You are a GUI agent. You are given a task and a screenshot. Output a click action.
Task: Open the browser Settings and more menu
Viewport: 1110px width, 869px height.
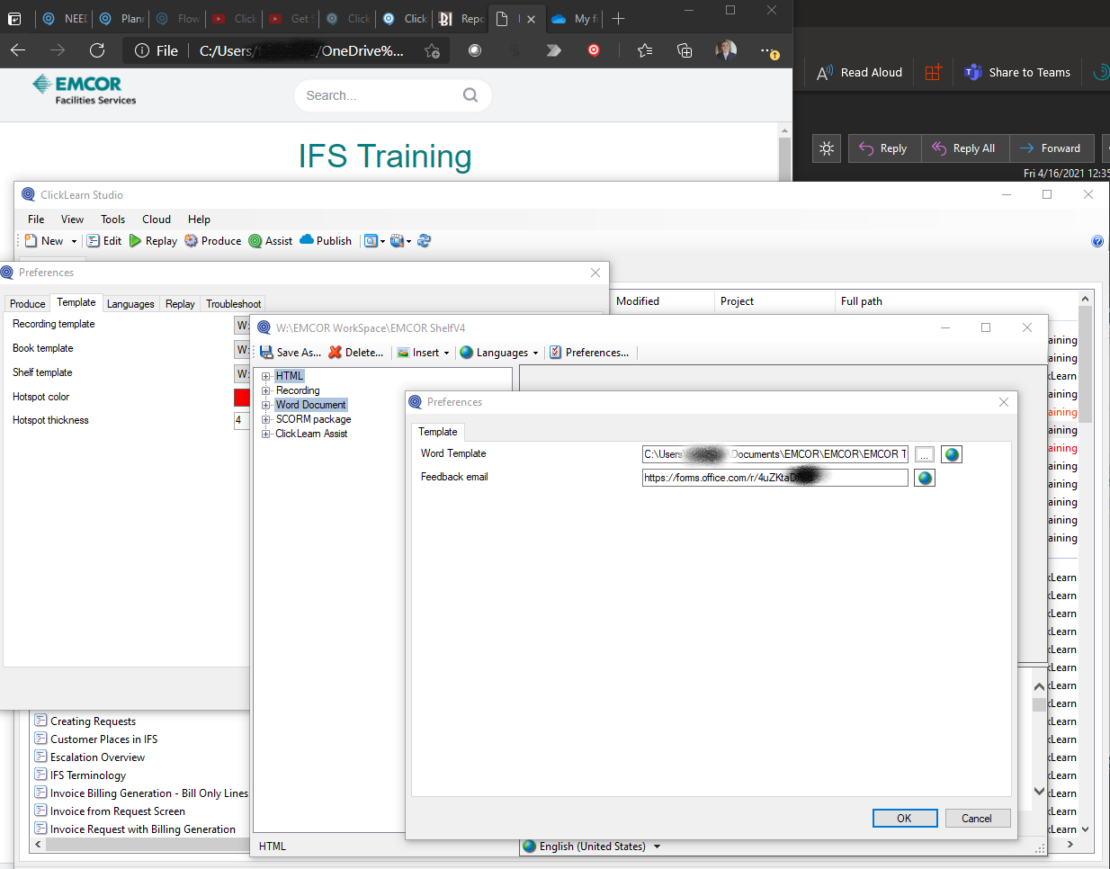point(768,50)
